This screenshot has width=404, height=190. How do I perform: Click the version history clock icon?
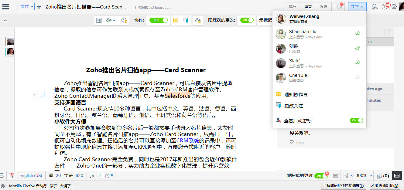(124, 20)
